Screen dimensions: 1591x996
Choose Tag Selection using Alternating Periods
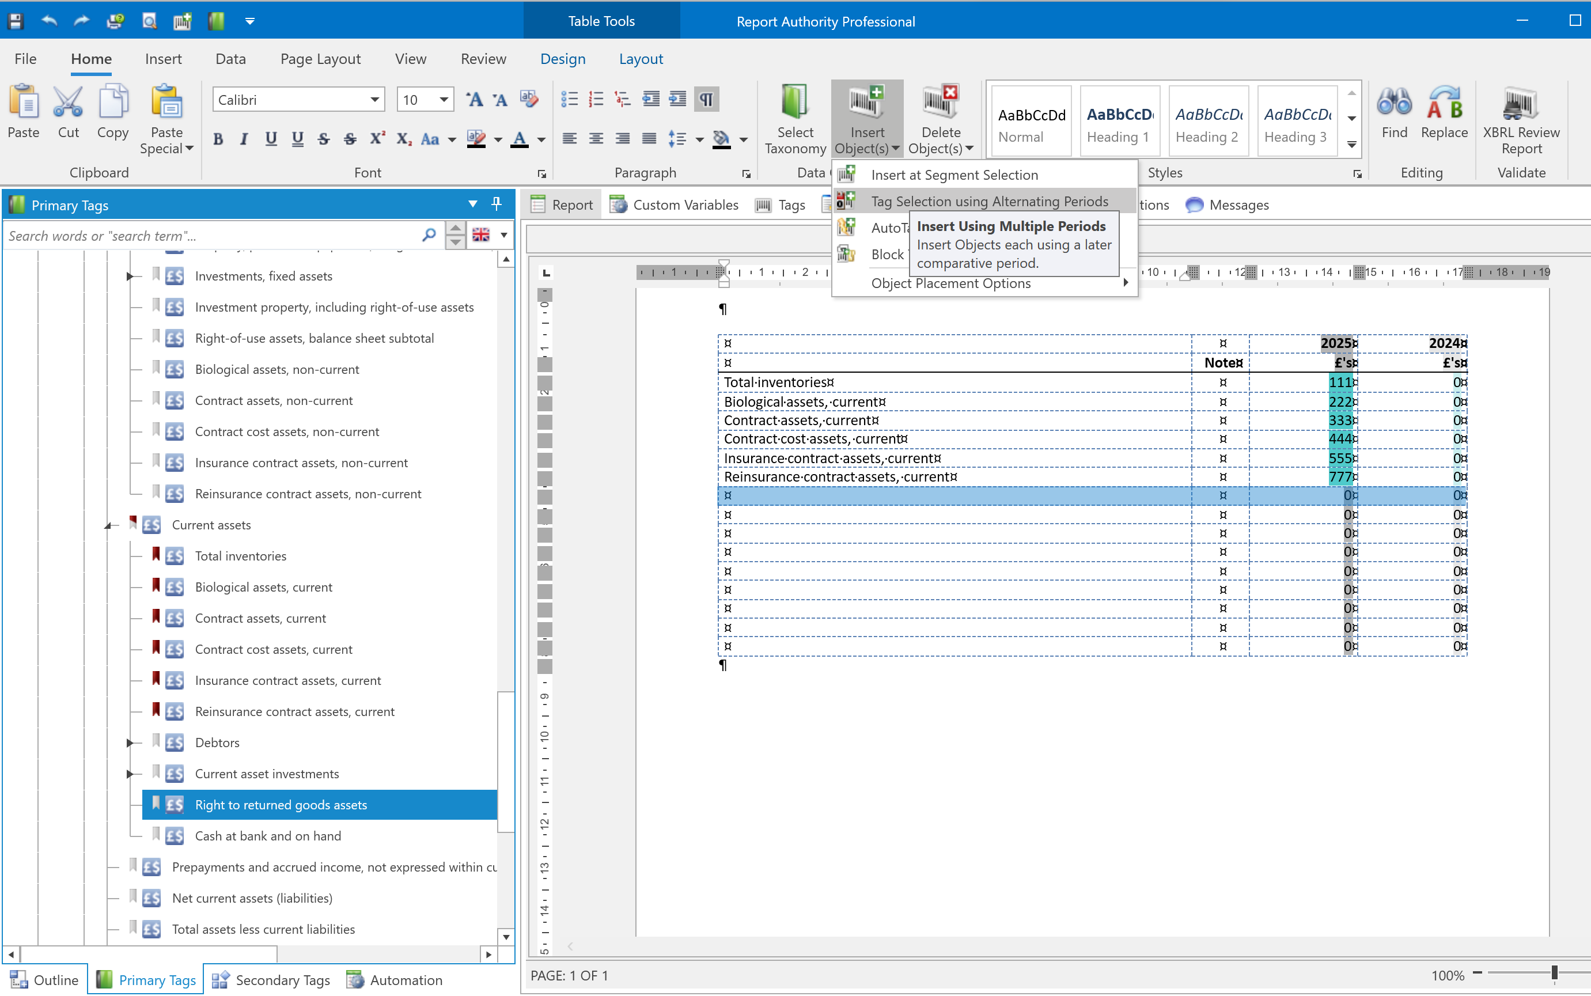click(x=984, y=201)
